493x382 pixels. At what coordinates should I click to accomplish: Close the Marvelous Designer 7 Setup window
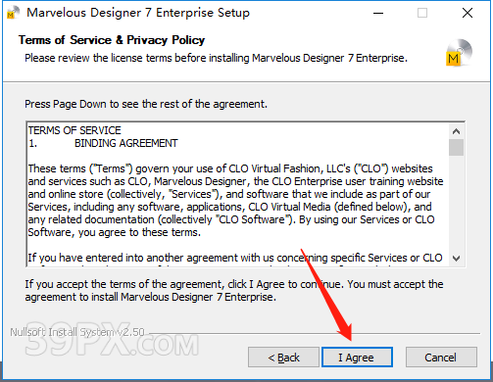pyautogui.click(x=468, y=13)
